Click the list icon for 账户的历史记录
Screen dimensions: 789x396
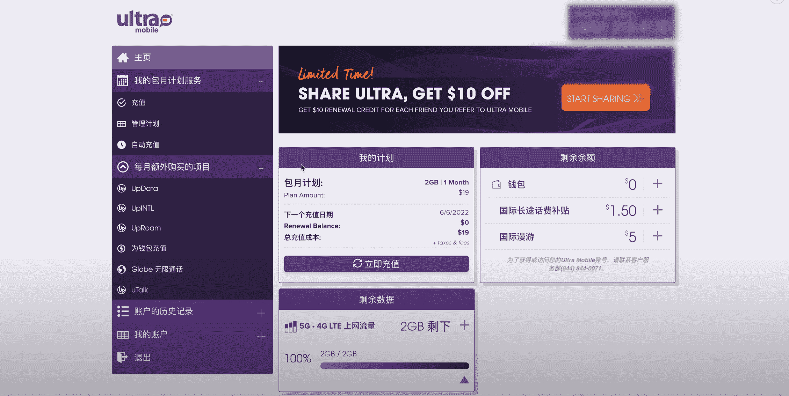123,311
